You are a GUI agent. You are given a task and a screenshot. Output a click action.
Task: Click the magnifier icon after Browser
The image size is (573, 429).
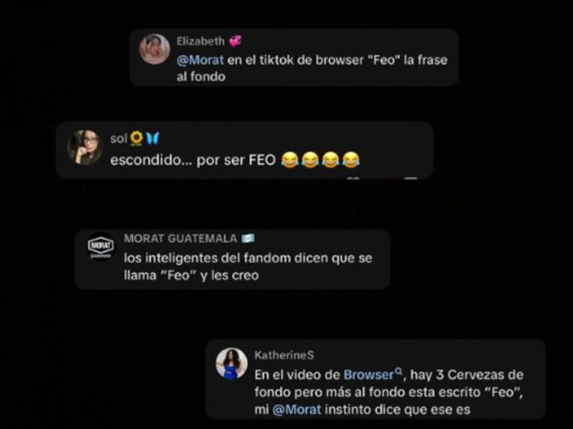[x=398, y=371]
